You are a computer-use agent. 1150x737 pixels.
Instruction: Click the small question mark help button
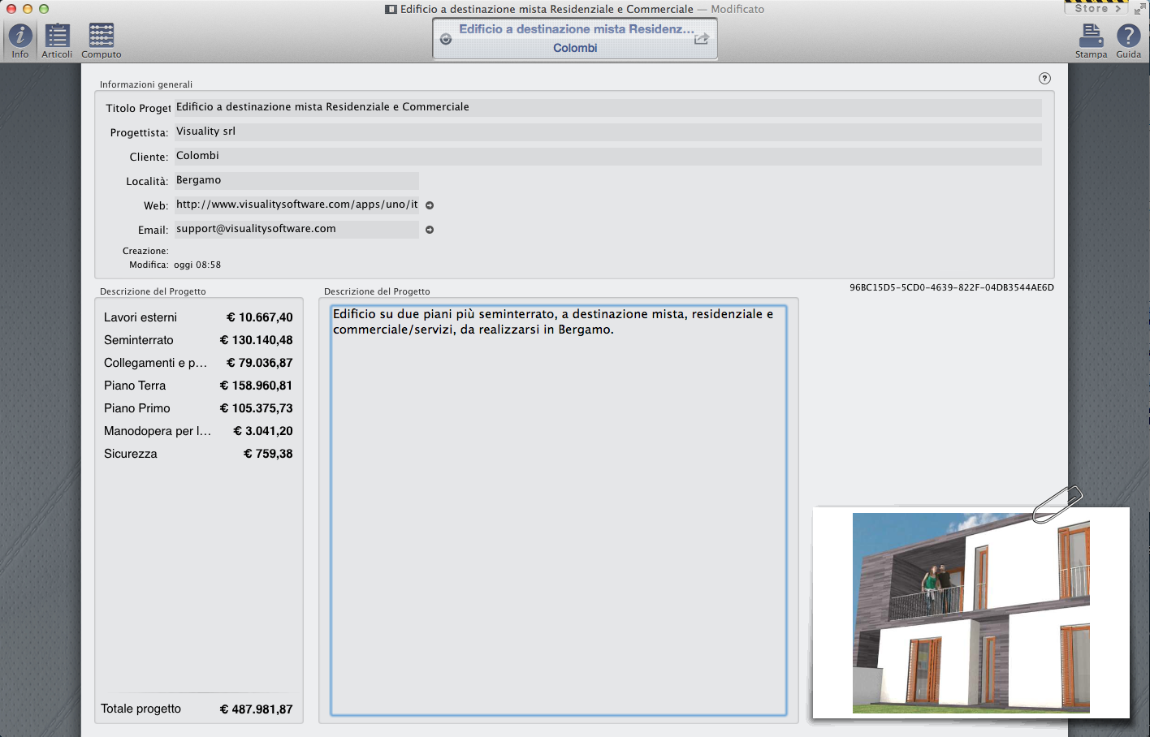click(x=1044, y=79)
